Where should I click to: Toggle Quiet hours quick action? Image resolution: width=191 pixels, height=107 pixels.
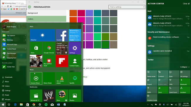[x=174, y=90]
